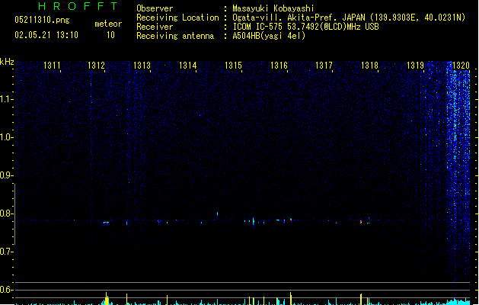This screenshot has width=479, height=305.
Task: Click the time marker 1320
Action: pyautogui.click(x=461, y=66)
